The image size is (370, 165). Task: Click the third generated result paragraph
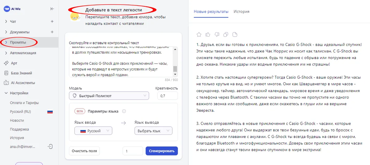pyautogui.click(x=279, y=136)
